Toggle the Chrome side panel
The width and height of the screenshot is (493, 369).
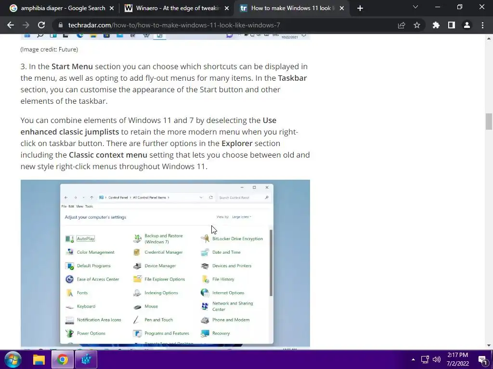(x=452, y=25)
